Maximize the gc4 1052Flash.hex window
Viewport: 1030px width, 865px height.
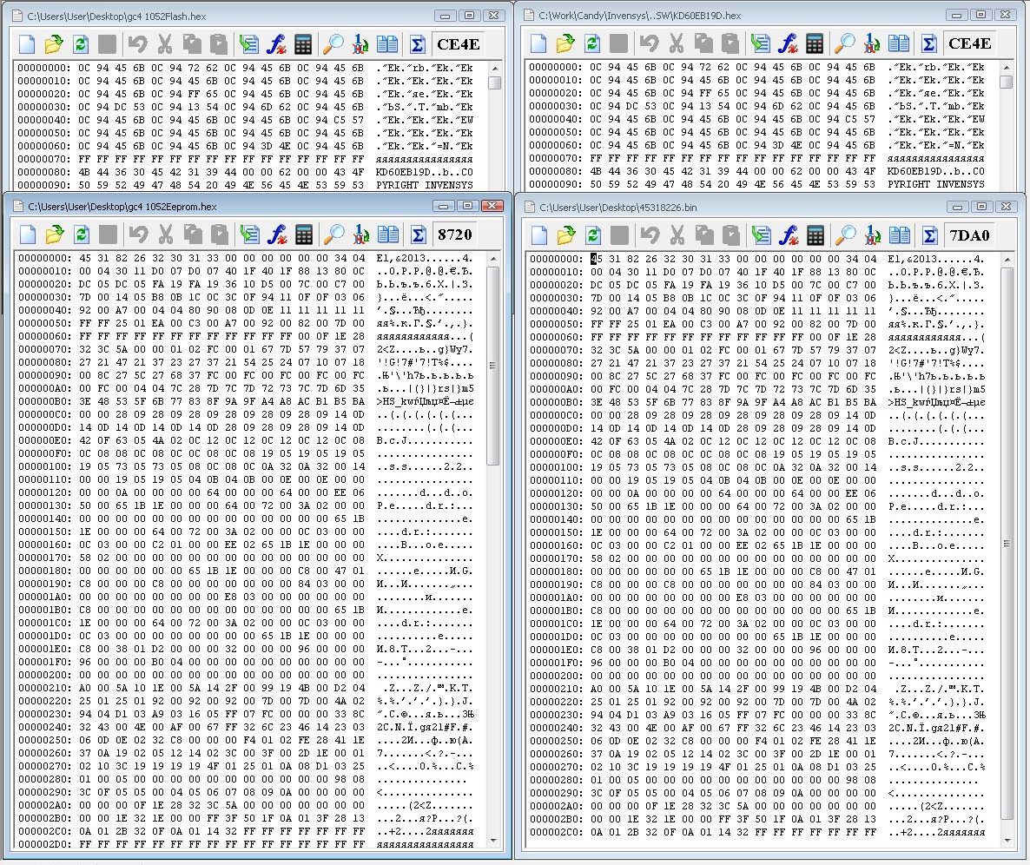[469, 15]
